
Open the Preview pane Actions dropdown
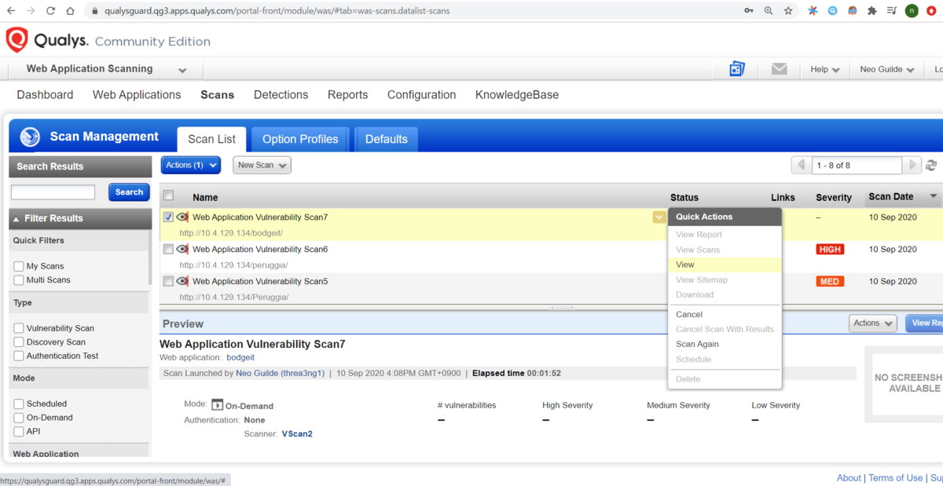pos(872,323)
